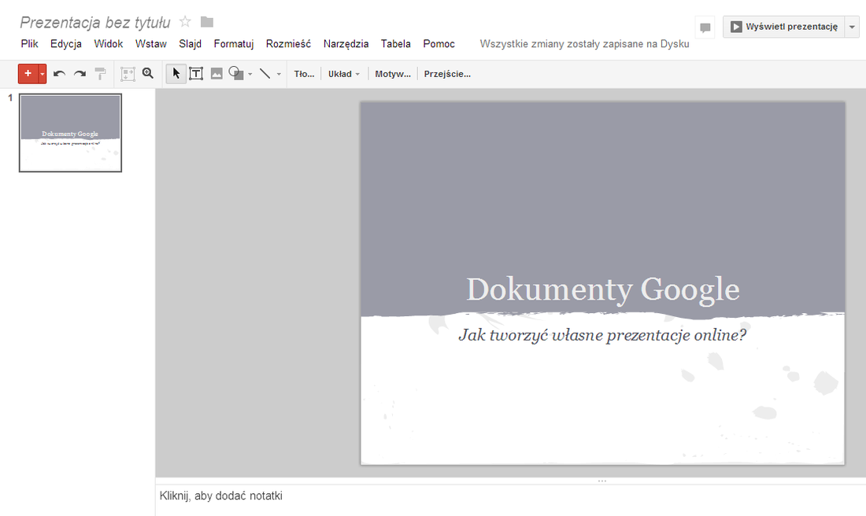Viewport: 866px width, 516px height.
Task: Open the Formatuj menu
Action: 234,43
